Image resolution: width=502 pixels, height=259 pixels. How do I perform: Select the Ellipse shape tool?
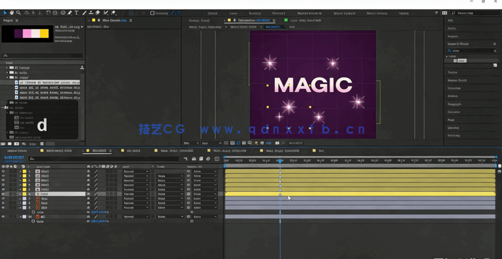pos(62,12)
